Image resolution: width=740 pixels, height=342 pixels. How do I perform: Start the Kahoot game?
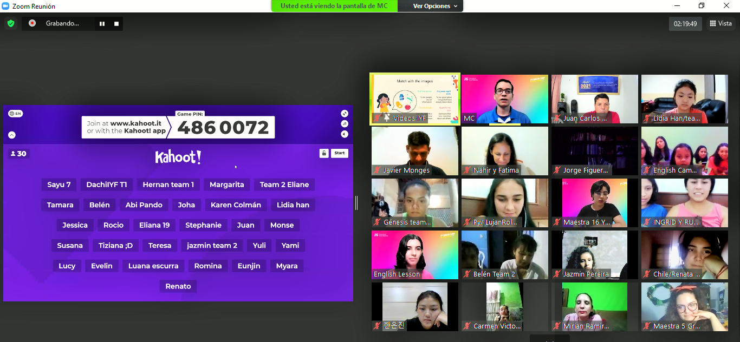point(340,153)
